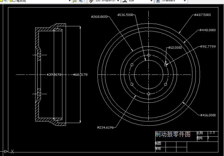Expand the Standard table style dropdown
Image resolution: width=224 pixels, height=156 pixels.
tap(185, 1)
